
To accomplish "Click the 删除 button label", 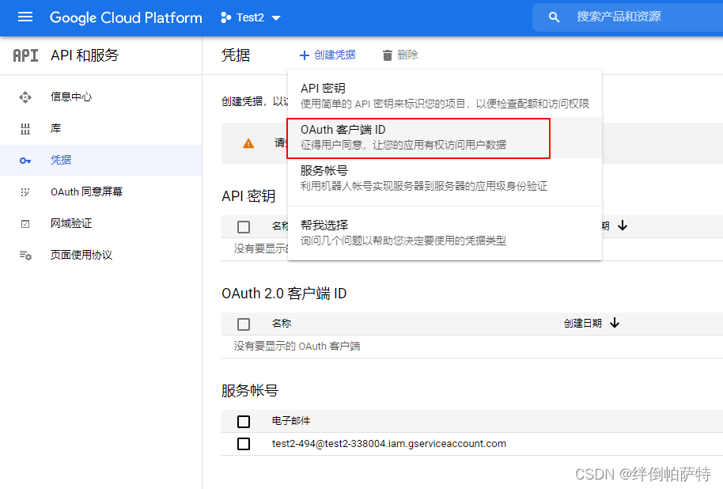I will (x=407, y=55).
